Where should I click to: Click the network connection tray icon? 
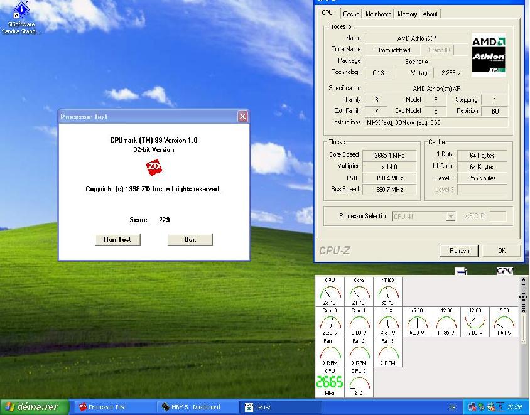pos(472,407)
